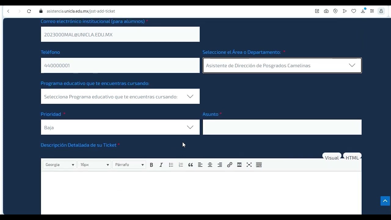This screenshot has height=220, width=391.
Task: Click the browser forward arrow
Action: (19, 11)
